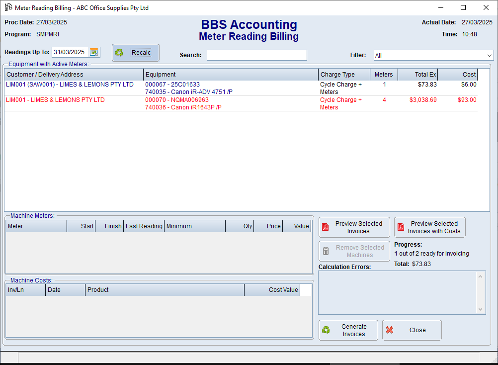This screenshot has width=498, height=365.
Task: Sort by Customer / Delivery Address column
Action: [74, 75]
